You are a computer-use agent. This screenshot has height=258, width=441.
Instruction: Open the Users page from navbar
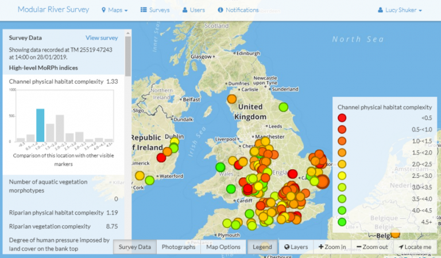point(193,10)
